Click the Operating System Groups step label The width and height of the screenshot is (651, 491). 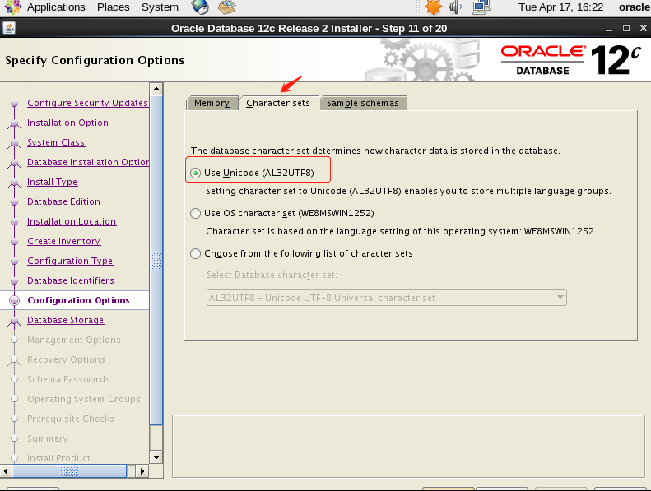[x=84, y=399]
